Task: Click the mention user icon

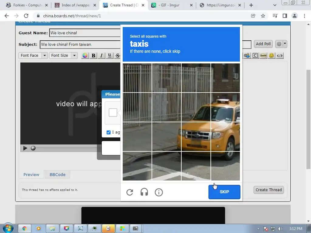Action: point(247,56)
